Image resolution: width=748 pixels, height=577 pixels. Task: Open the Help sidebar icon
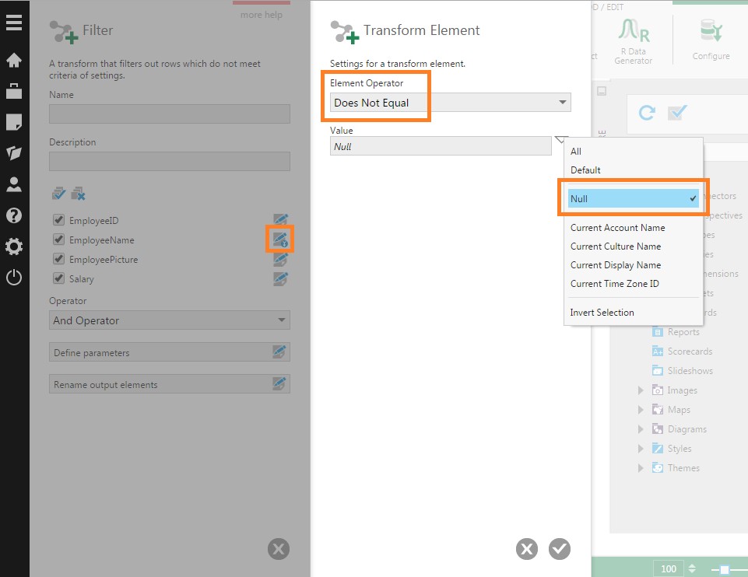point(14,215)
